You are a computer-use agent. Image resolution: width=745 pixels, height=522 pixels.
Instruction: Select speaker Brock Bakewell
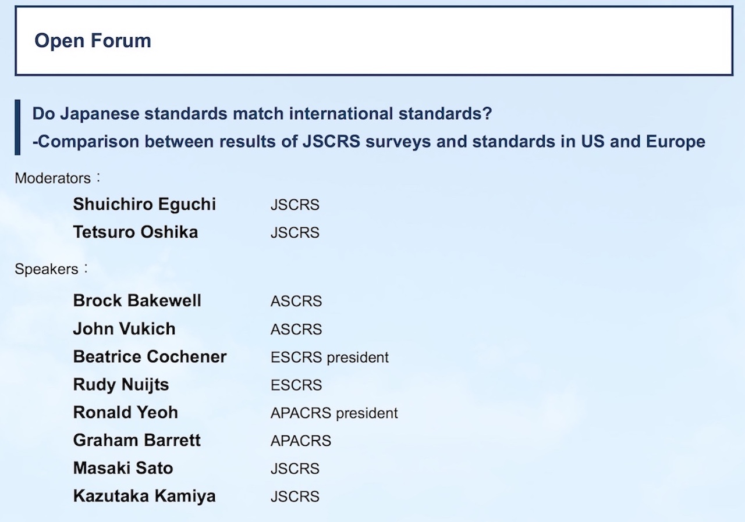[137, 301]
